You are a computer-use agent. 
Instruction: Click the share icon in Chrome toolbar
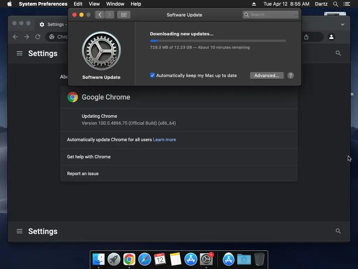coord(306,37)
